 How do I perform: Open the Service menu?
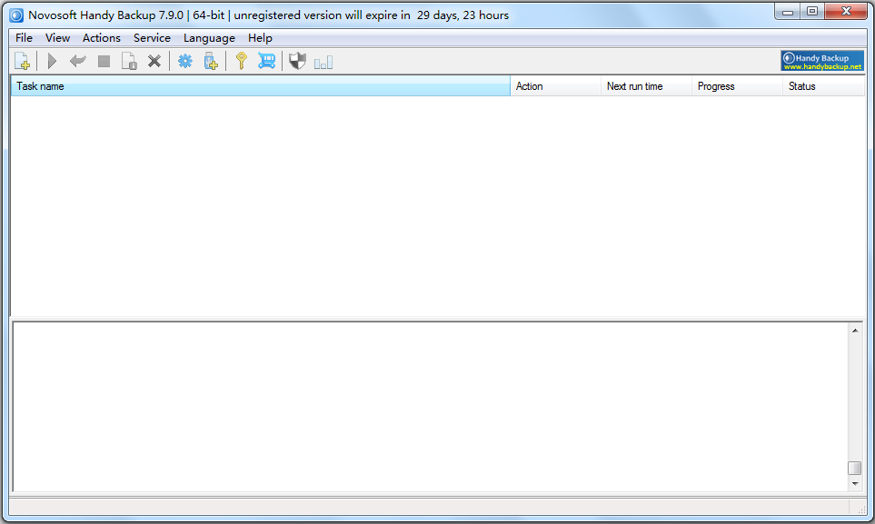coord(152,38)
